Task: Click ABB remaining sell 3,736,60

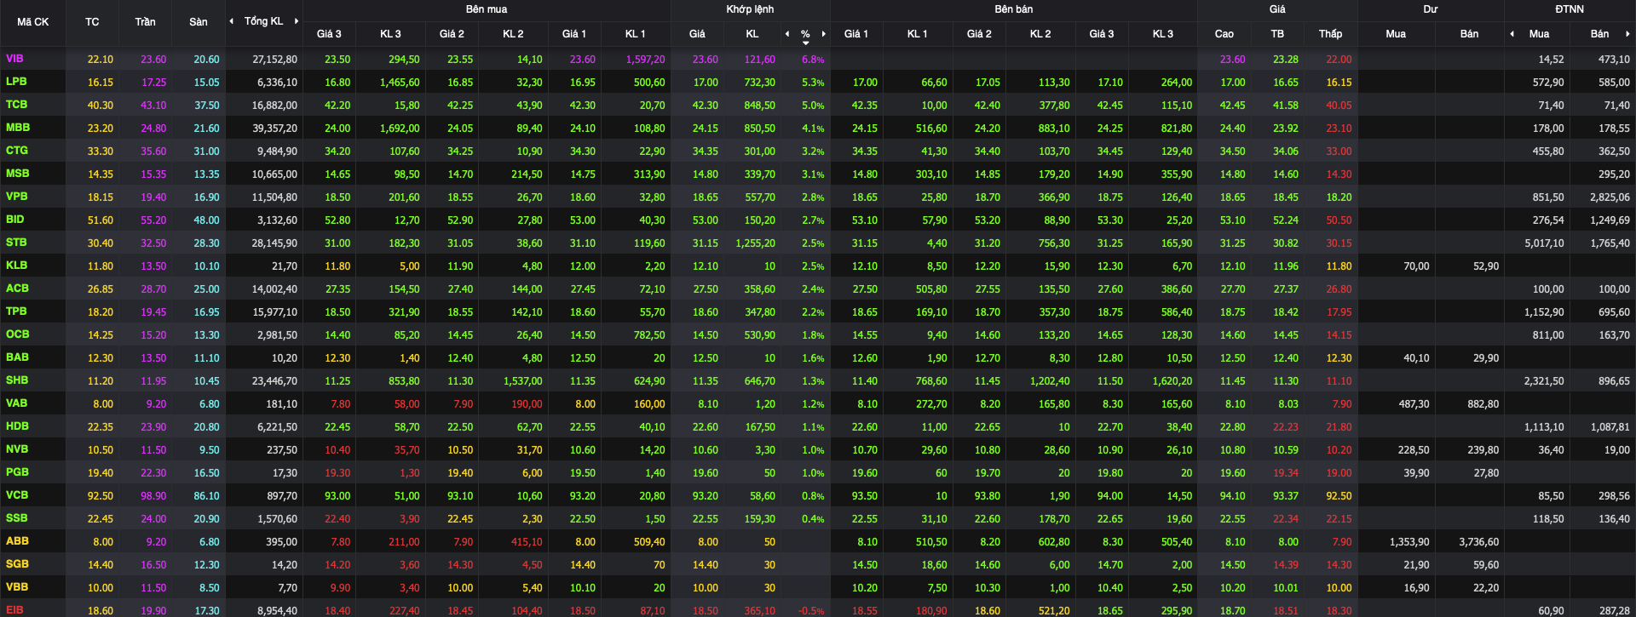Action: 1478,542
